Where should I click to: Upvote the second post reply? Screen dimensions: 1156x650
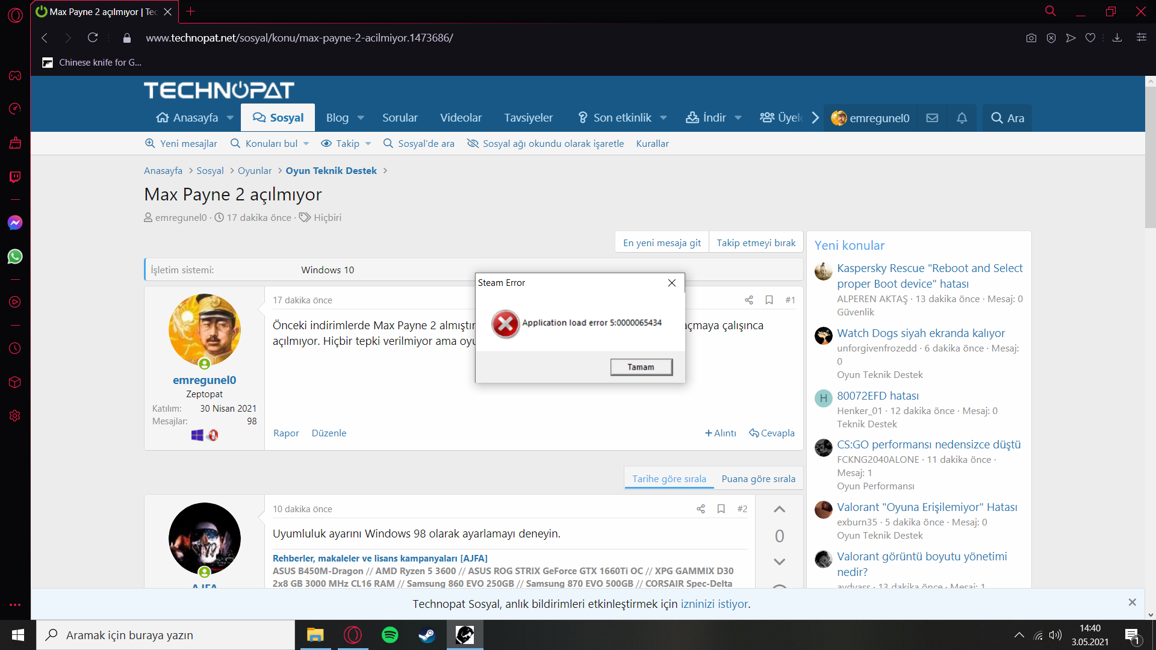tap(779, 509)
